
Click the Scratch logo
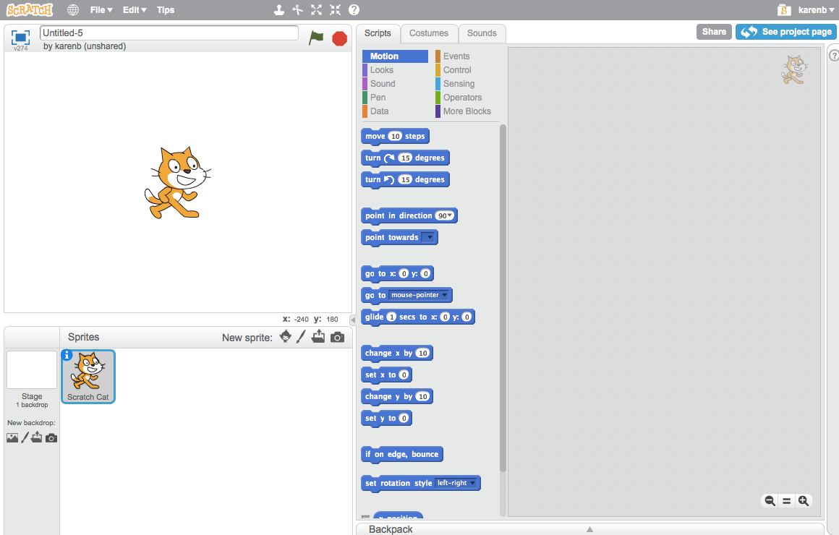click(30, 9)
